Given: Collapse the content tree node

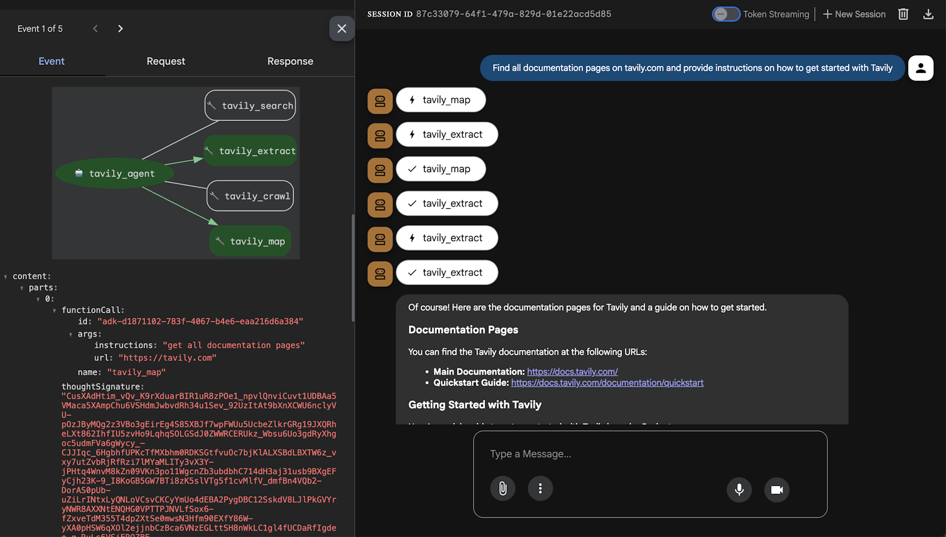Looking at the screenshot, I should (6, 277).
